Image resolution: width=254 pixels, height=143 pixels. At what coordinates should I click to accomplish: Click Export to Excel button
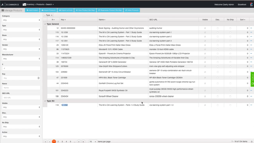point(66,10)
